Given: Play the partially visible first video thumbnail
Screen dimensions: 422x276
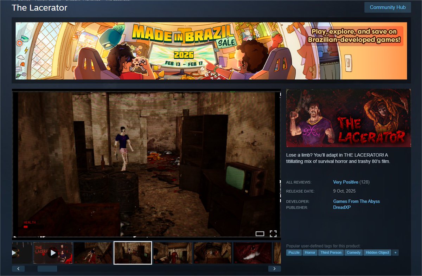Looking at the screenshot, I should click(x=22, y=252).
